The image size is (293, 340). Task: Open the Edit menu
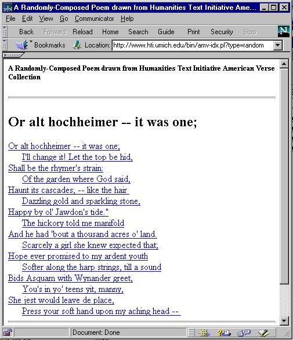27,19
